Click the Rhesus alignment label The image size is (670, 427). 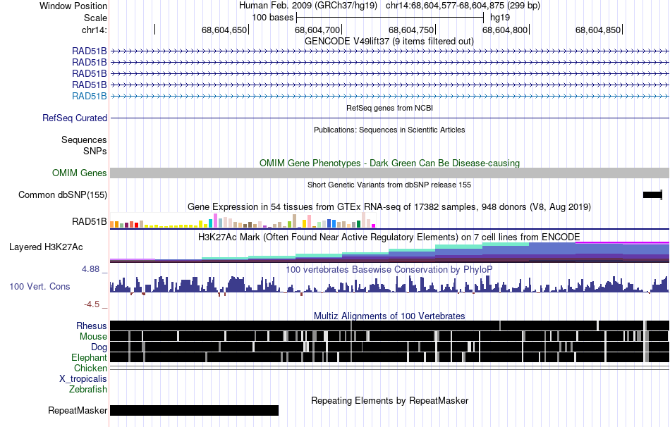click(x=92, y=326)
